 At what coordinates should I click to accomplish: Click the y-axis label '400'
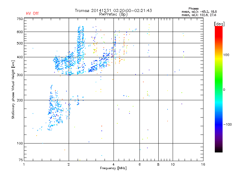(20, 57)
